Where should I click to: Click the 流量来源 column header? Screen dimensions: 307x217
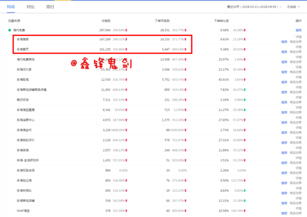tap(14, 21)
